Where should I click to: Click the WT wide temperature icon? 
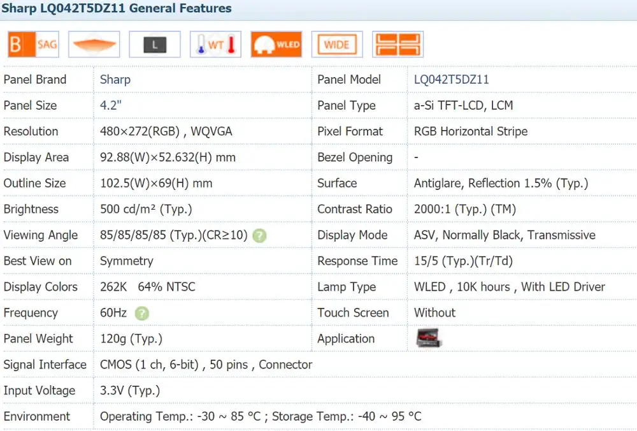[216, 45]
